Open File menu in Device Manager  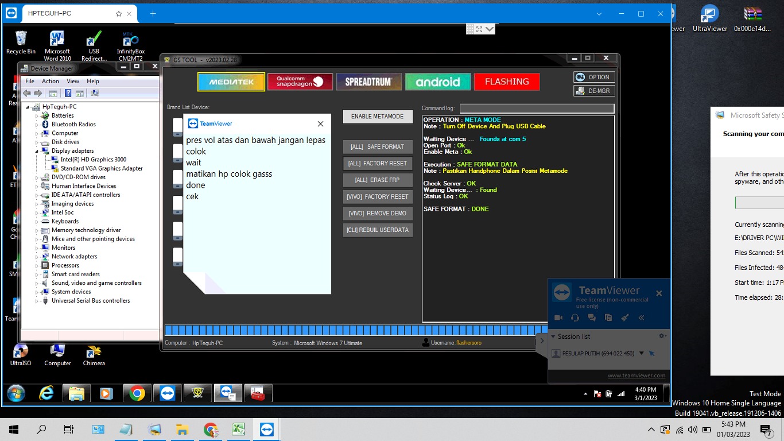[x=30, y=81]
